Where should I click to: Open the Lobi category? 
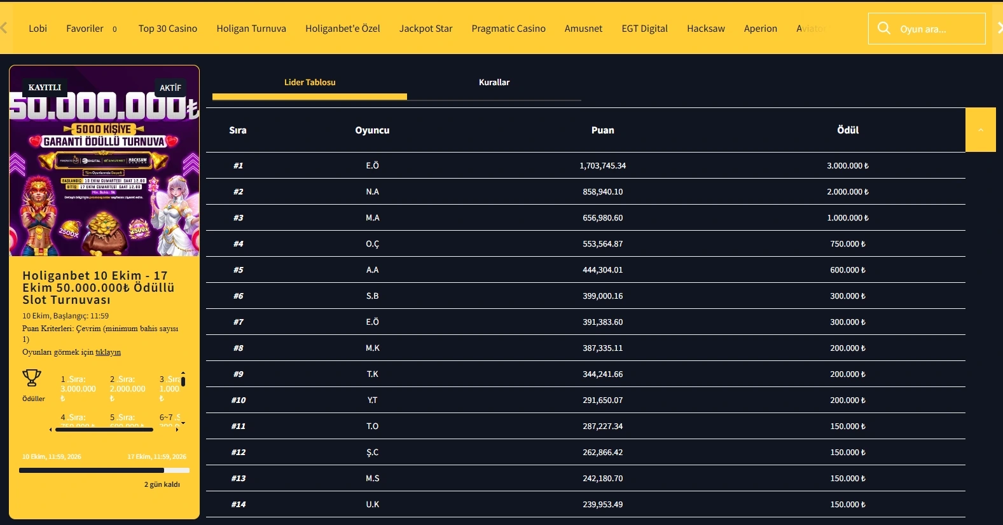coord(38,29)
